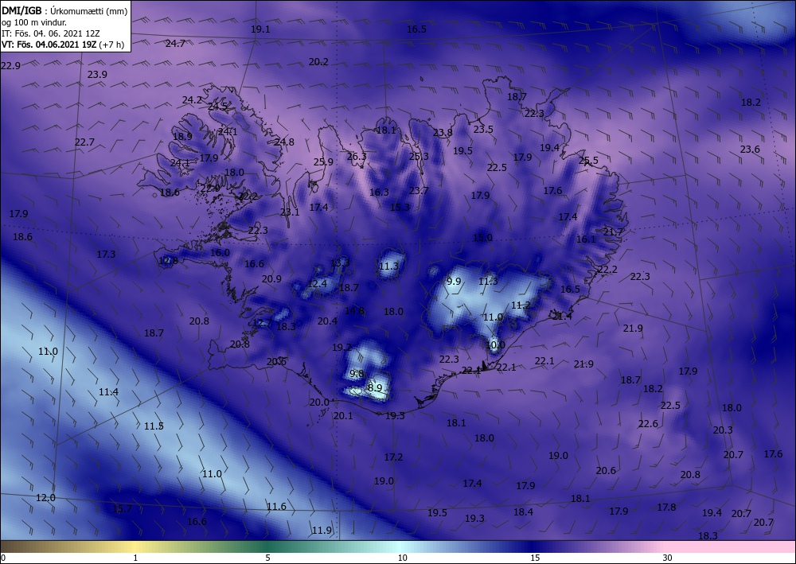The width and height of the screenshot is (796, 564).
Task: Click the 16.3 value on the map
Action: point(379,193)
